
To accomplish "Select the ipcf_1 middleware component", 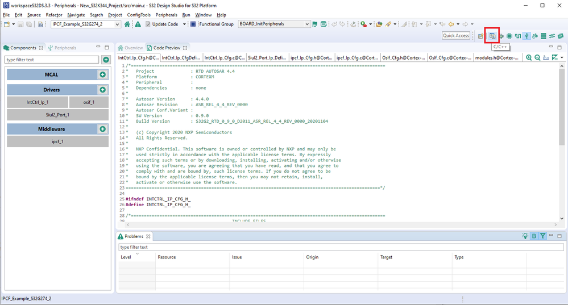I will click(57, 141).
